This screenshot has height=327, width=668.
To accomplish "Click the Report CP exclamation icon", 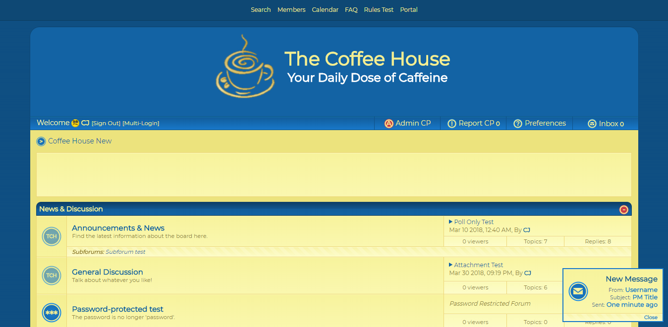I will [452, 124].
